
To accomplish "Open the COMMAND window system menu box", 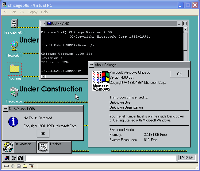I will (x=43, y=24).
